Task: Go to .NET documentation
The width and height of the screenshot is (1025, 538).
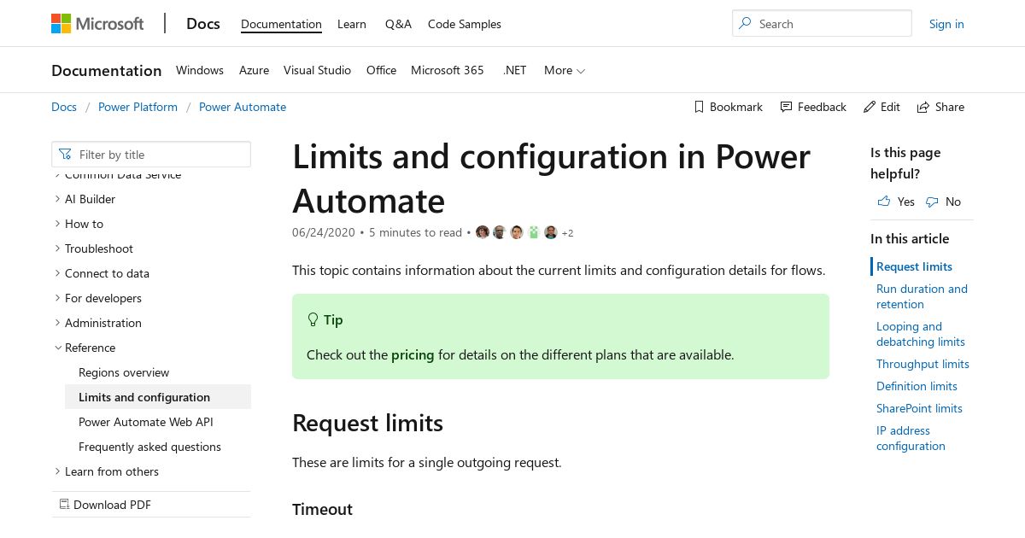Action: point(515,70)
